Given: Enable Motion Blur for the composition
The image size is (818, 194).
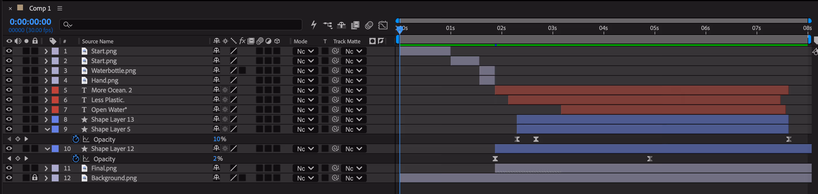Looking at the screenshot, I should point(369,25).
